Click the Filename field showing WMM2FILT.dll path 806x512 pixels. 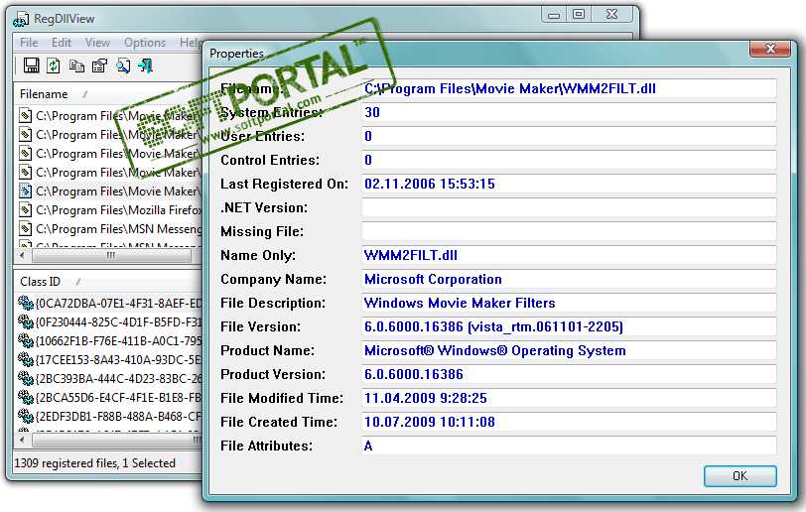pos(569,88)
